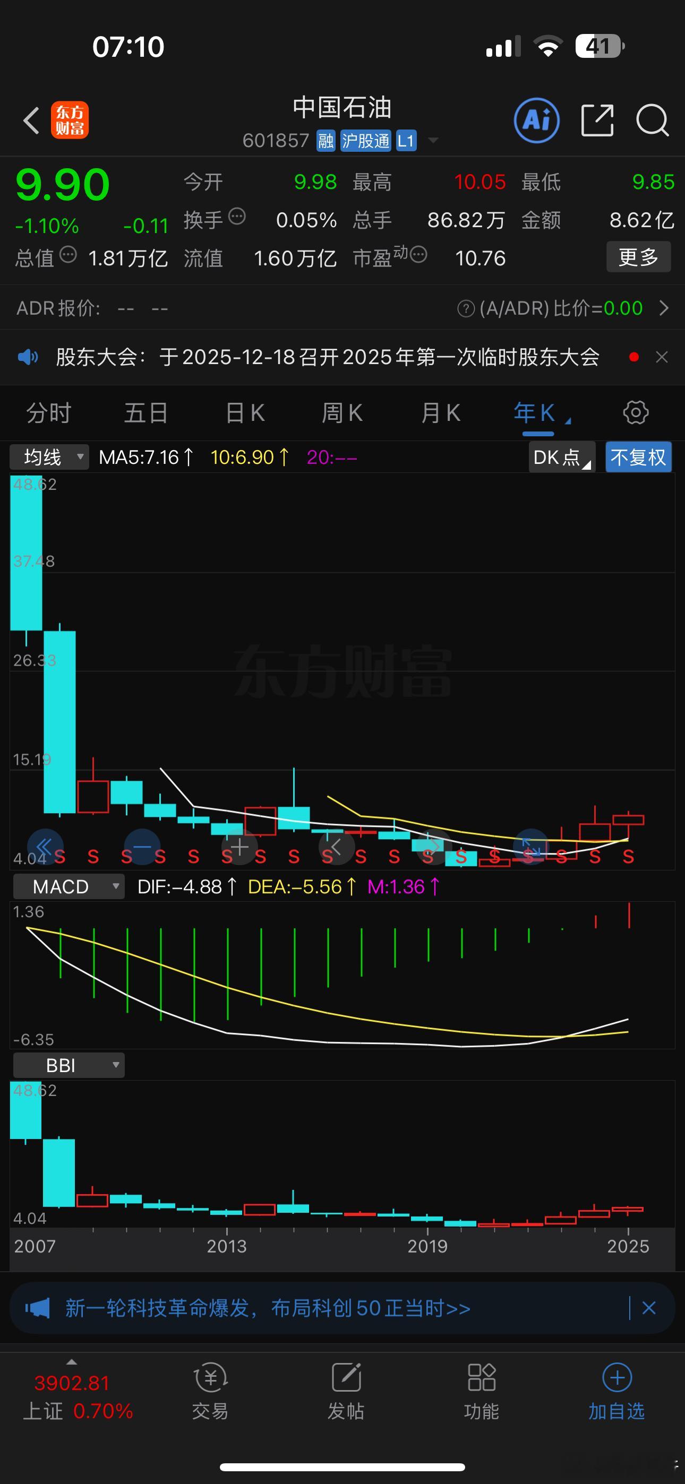Tap megaphone icon in 科创50 banner
This screenshot has height=1484, width=685.
click(x=38, y=1308)
